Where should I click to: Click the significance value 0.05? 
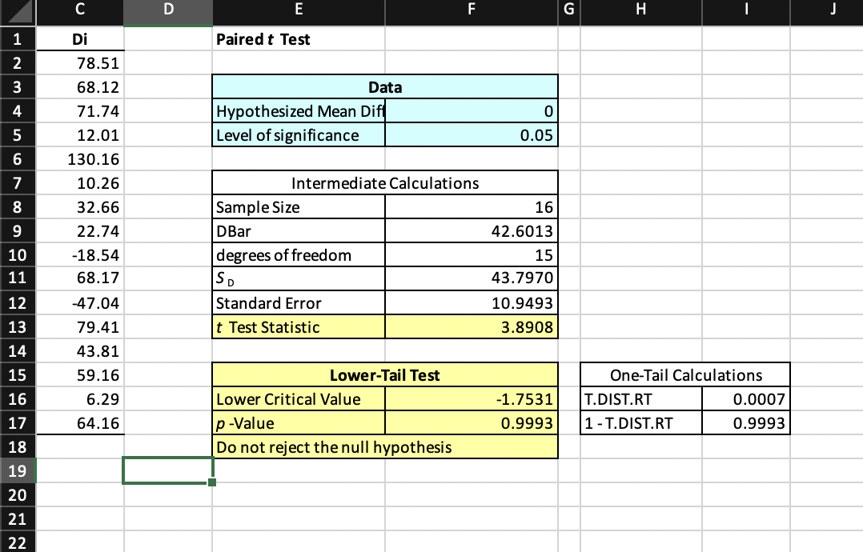tap(471, 135)
